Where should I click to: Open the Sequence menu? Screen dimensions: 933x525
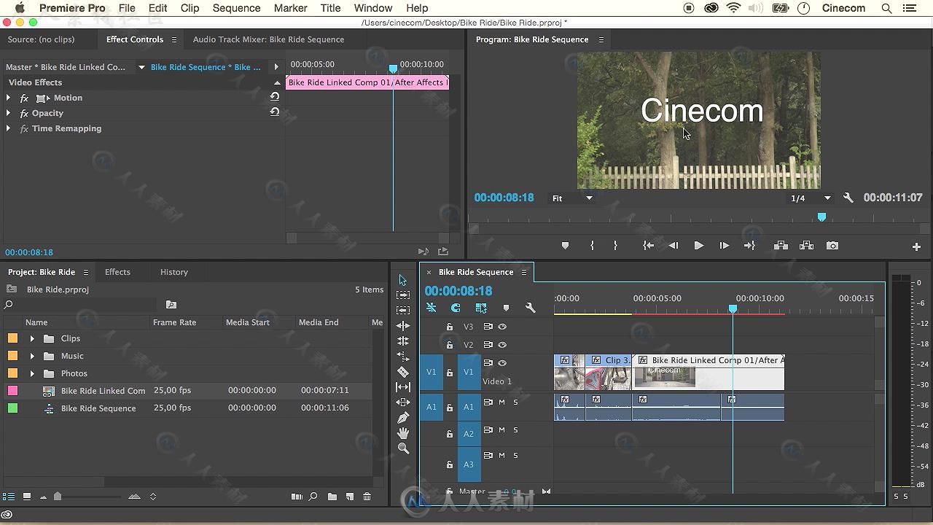click(236, 8)
